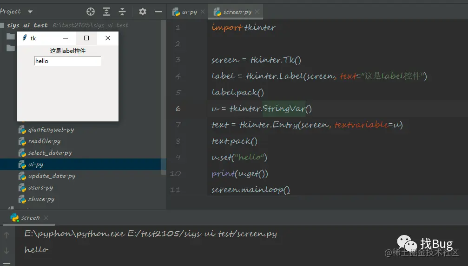This screenshot has height=266, width=468.
Task: Click the Python file icon beside zhuce.py
Action: 22,199
